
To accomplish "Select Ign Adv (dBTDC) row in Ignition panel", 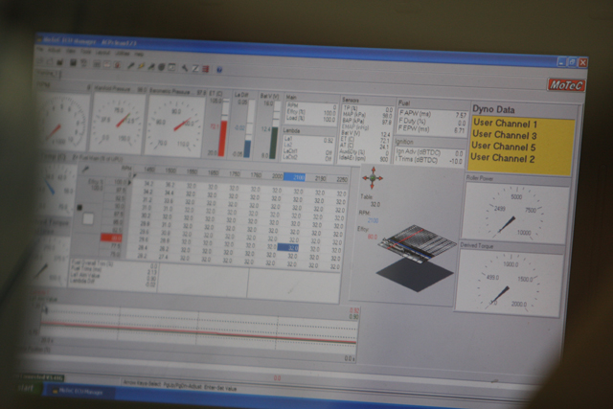I will pyautogui.click(x=429, y=153).
